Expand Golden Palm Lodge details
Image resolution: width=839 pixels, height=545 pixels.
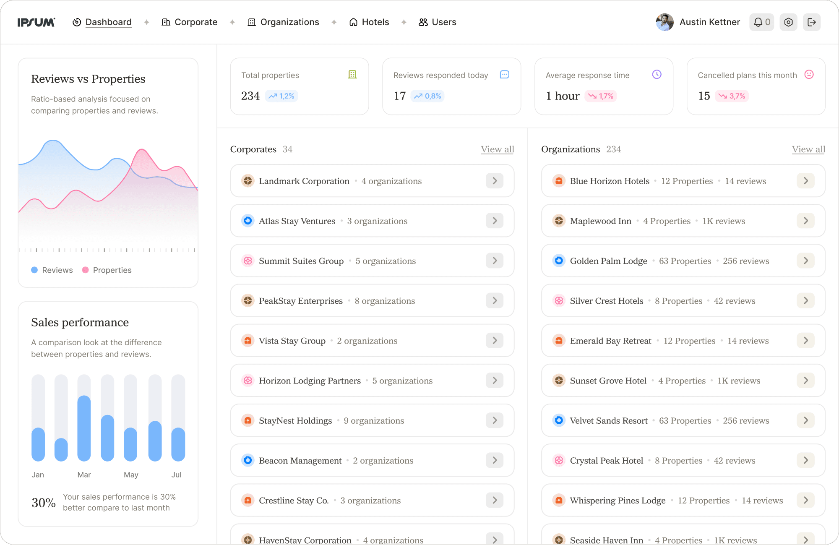click(x=805, y=261)
